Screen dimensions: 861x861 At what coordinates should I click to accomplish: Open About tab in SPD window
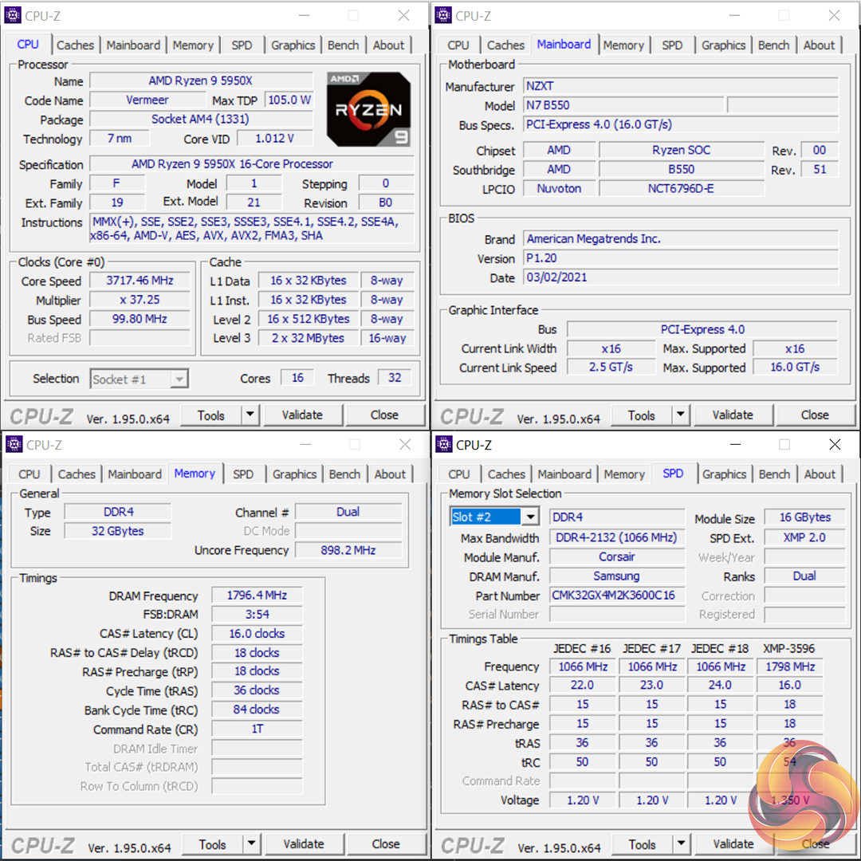[820, 474]
